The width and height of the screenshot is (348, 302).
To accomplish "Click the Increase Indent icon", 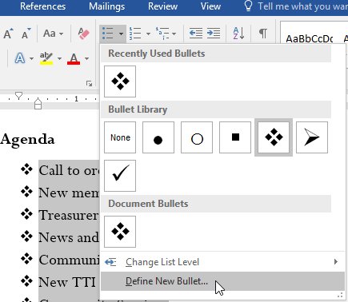I will pos(214,34).
